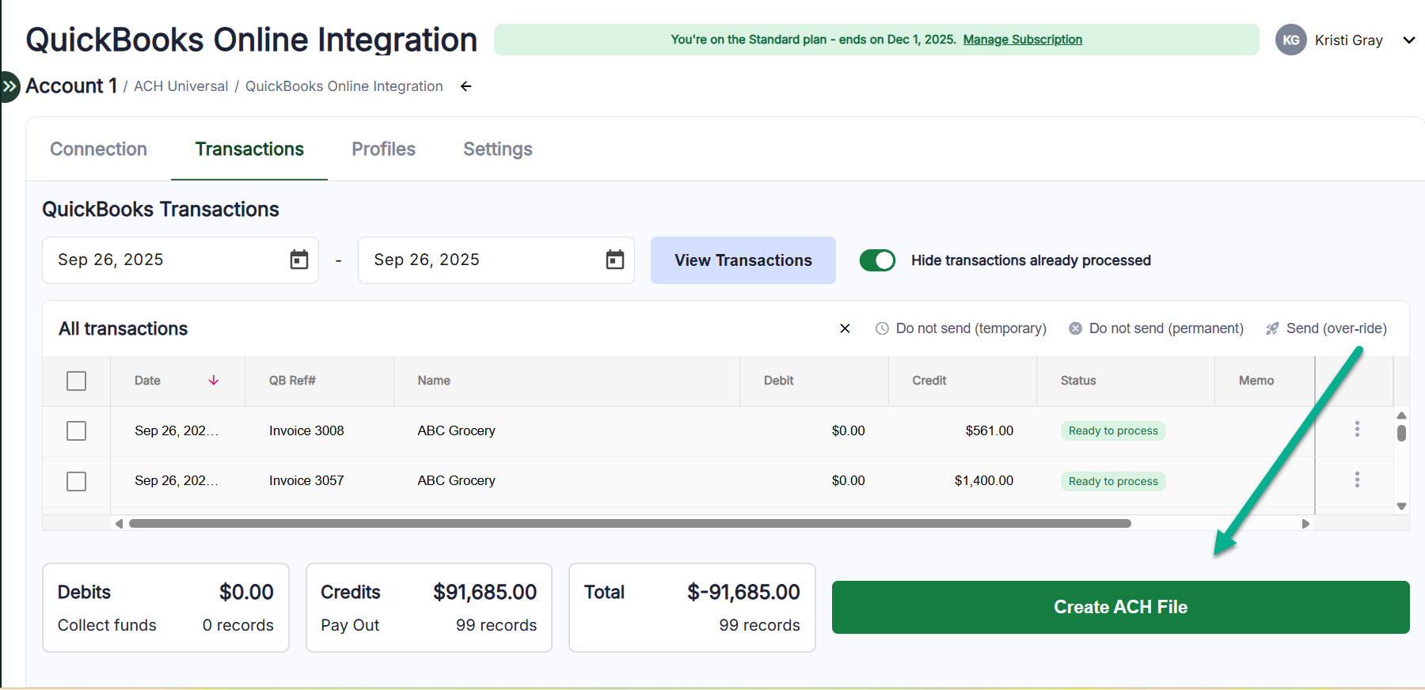
Task: Click the clock icon for temporary do-not-send
Action: (882, 328)
